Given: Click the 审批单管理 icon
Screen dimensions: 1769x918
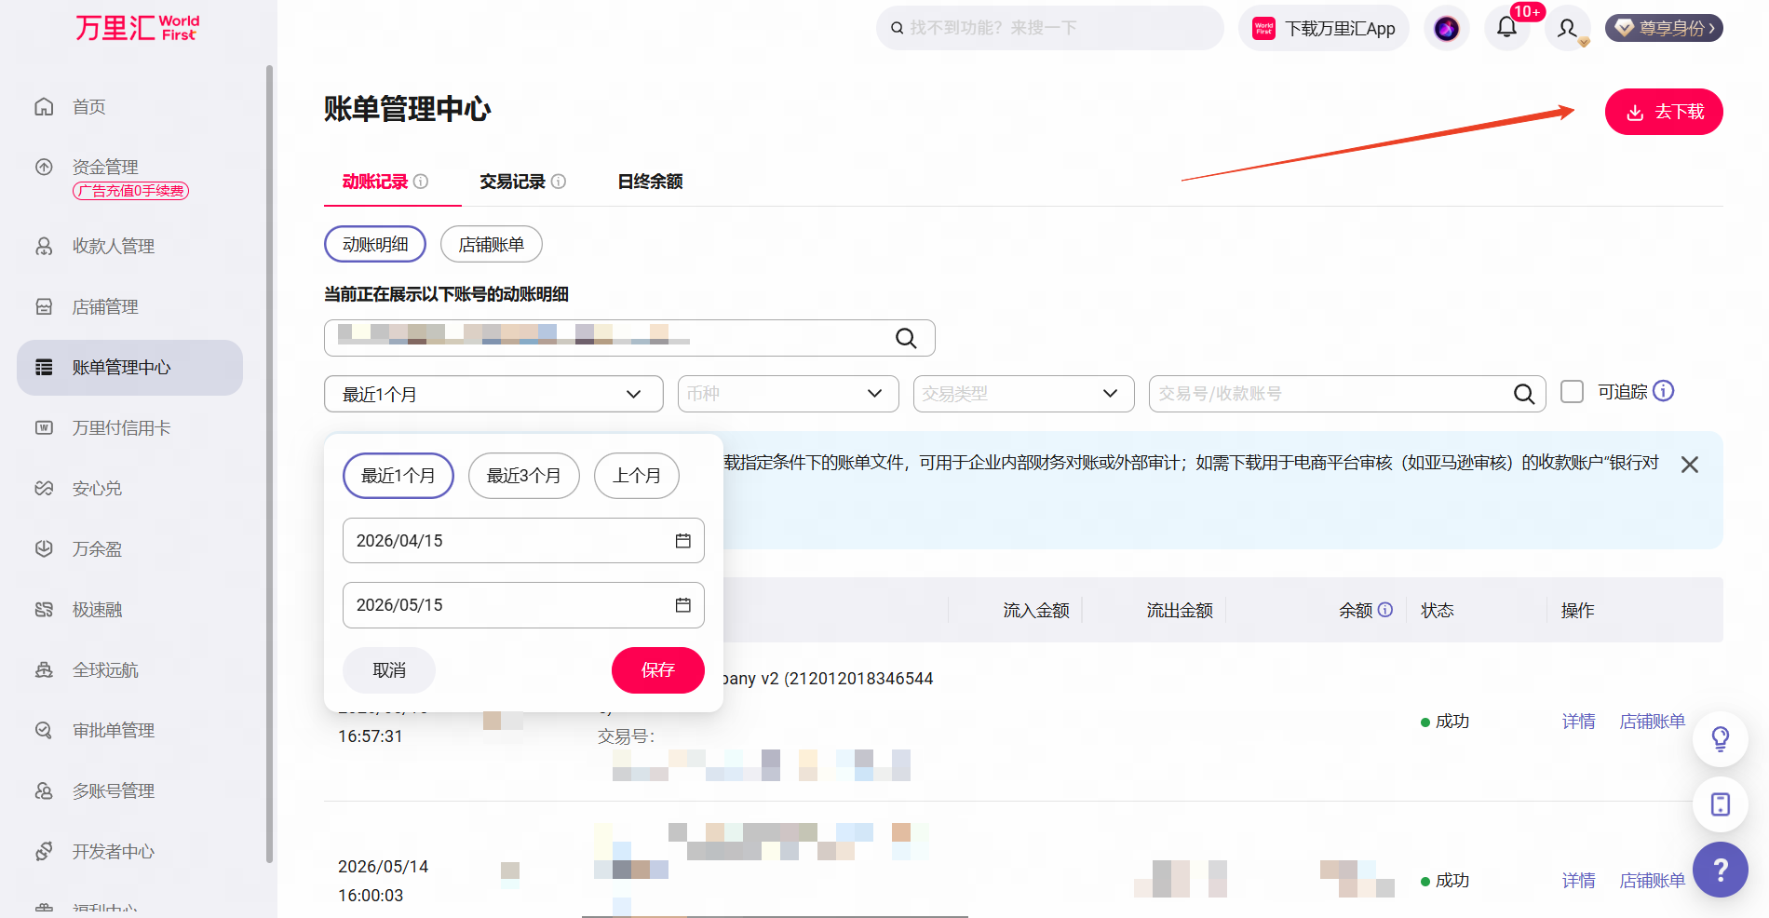Looking at the screenshot, I should [x=44, y=731].
